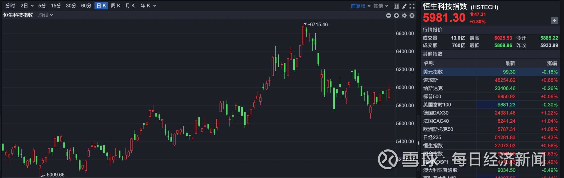
Task: Click the 5400.00 price axis label
Action: point(405,141)
